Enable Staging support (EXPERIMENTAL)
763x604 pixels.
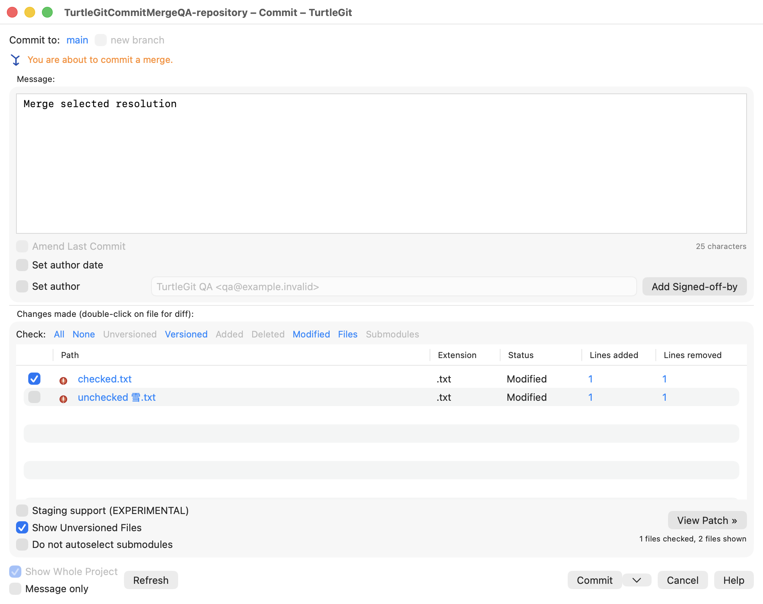click(x=22, y=511)
